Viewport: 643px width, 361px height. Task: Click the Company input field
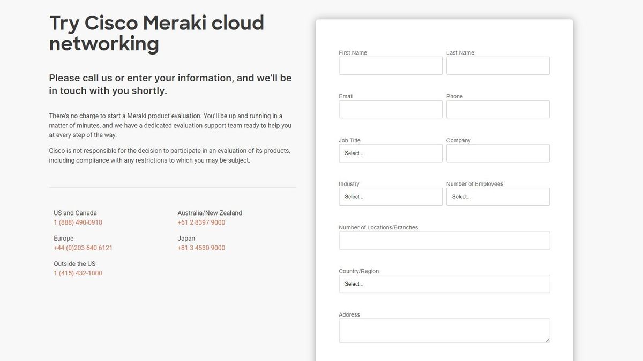tap(498, 153)
